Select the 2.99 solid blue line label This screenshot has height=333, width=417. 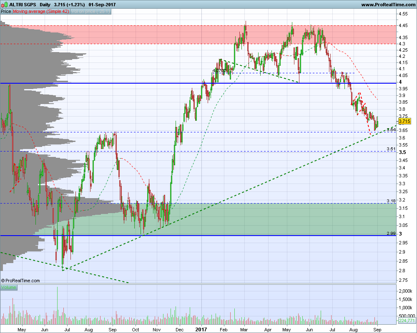(x=391, y=233)
